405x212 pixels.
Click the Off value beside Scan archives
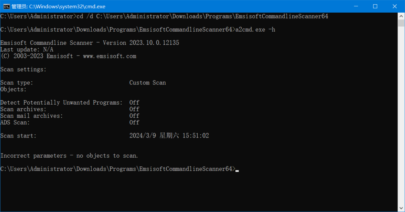point(134,109)
